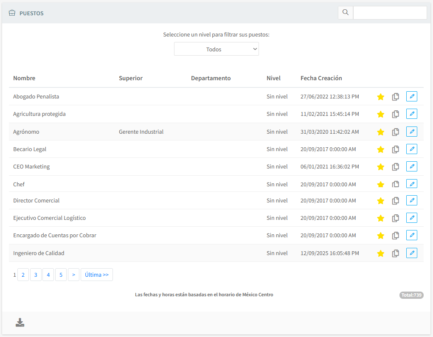Toggle star for Ejecutivo Comercial Logístico
433x337 pixels.
[x=380, y=218]
